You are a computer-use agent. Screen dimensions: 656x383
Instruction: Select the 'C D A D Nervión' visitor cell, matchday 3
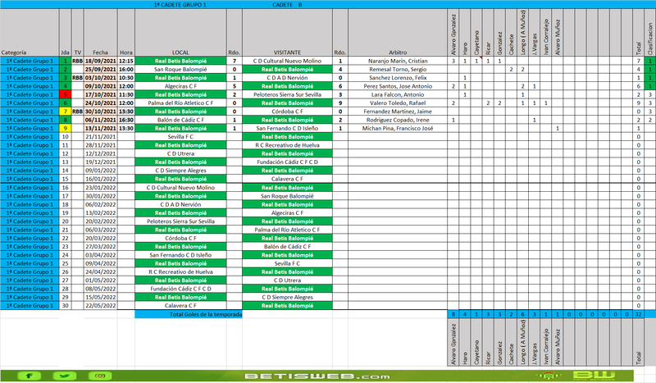pos(287,77)
